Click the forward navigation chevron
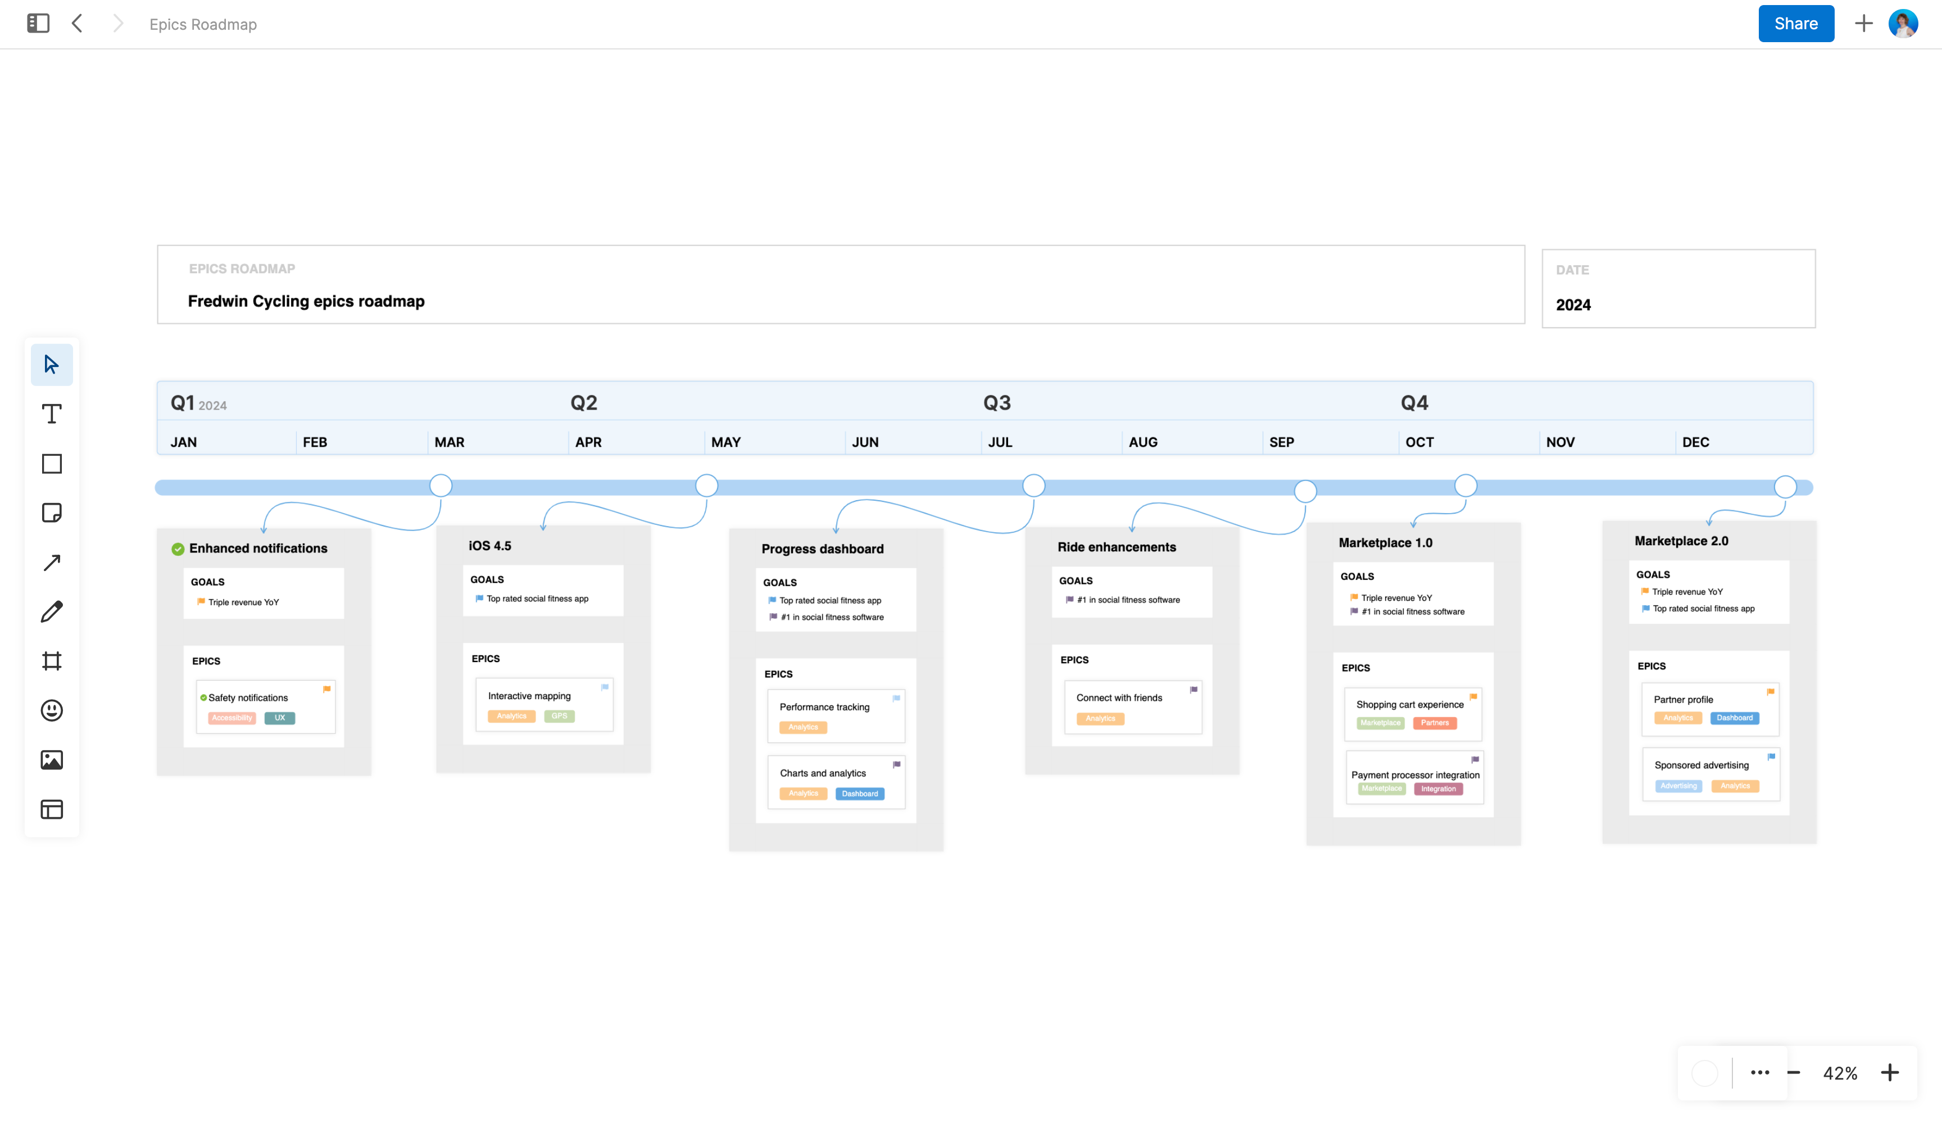The height and width of the screenshot is (1124, 1942). click(117, 23)
